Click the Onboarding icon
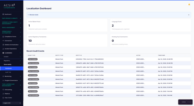The height and width of the screenshot is (106, 194). pyautogui.click(x=3, y=90)
